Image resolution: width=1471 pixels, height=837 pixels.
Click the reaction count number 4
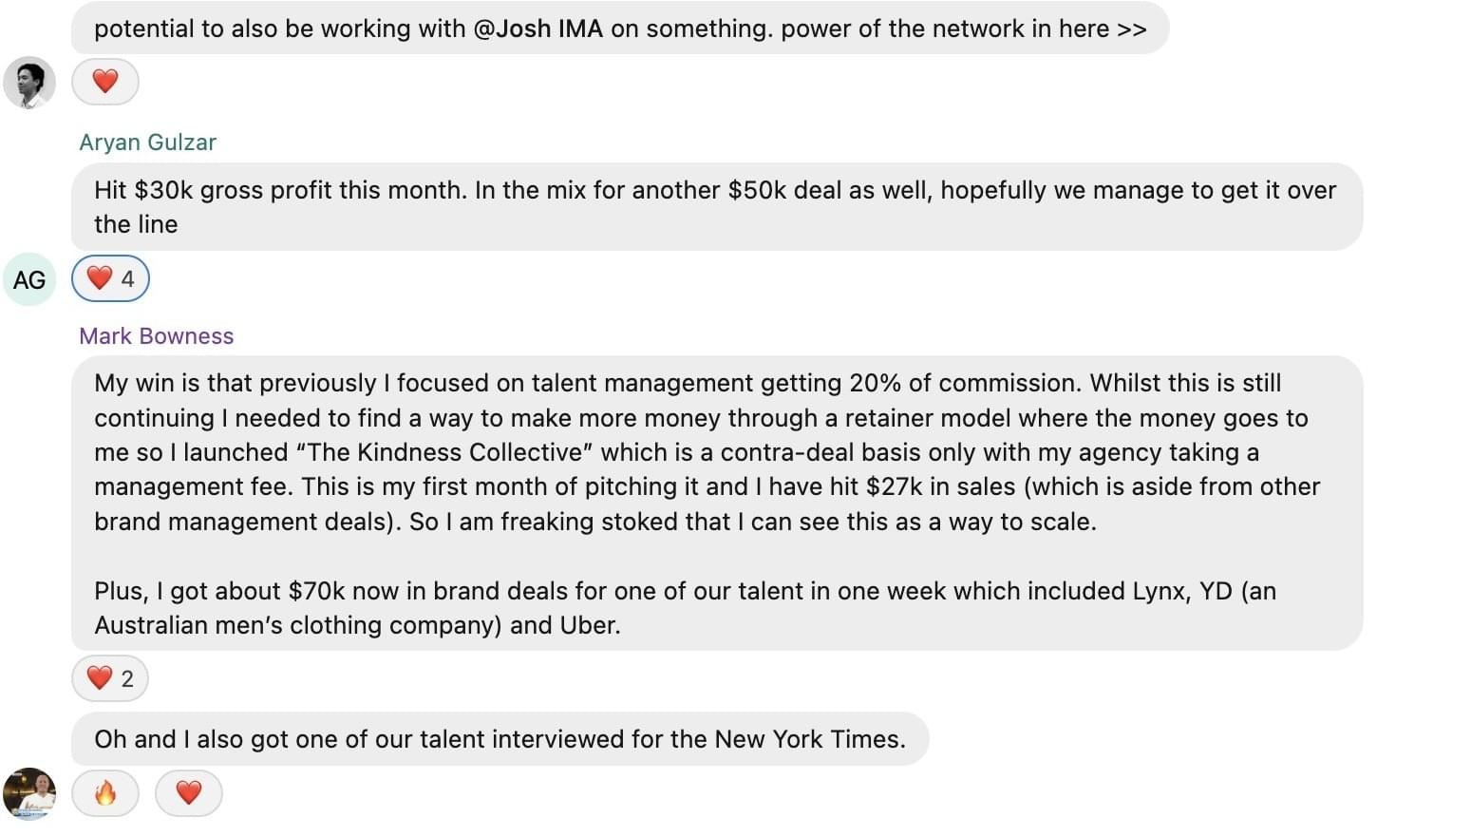point(127,278)
